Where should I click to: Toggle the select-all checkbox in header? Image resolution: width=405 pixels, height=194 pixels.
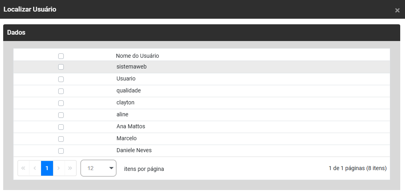click(x=61, y=56)
